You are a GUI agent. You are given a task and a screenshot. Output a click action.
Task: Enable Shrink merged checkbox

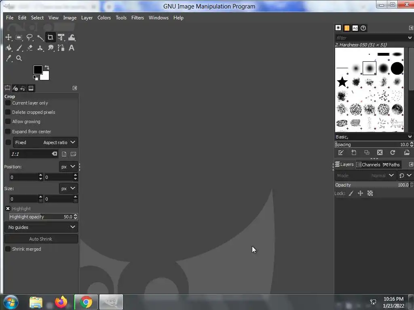click(x=8, y=249)
